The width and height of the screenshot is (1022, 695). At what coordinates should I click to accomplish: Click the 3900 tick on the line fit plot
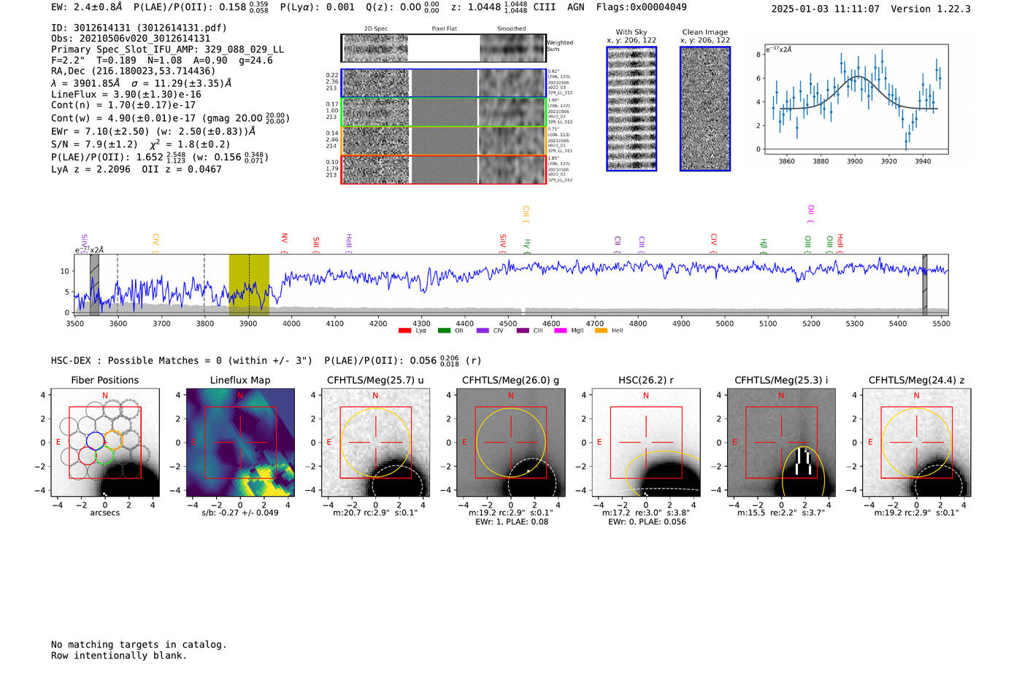click(855, 161)
